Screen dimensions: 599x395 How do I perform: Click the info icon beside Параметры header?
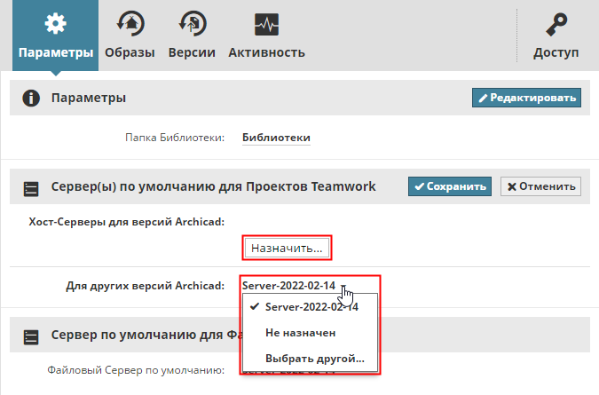[x=31, y=99]
